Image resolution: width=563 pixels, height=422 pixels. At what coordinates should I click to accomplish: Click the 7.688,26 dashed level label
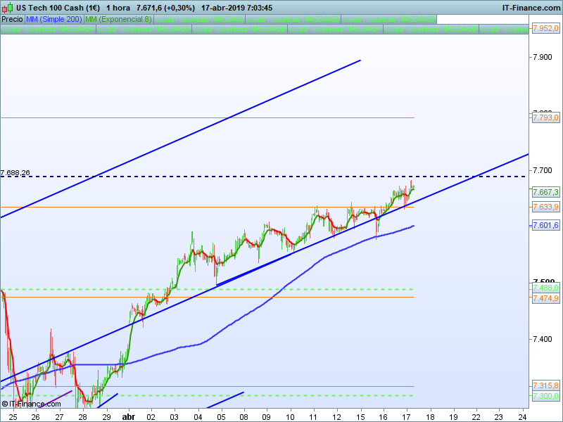click(x=15, y=173)
